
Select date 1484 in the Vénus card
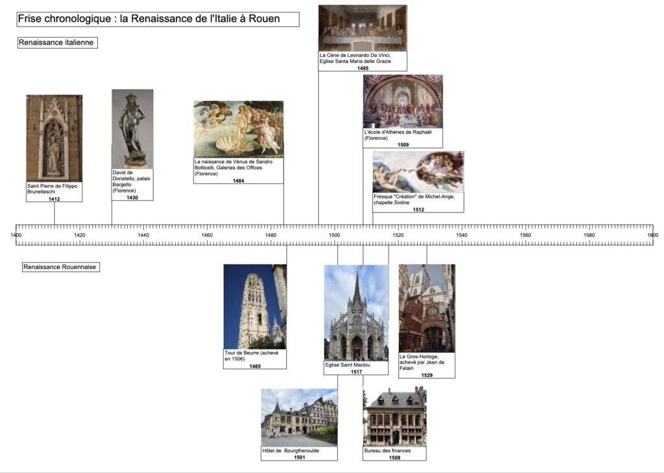tap(239, 181)
